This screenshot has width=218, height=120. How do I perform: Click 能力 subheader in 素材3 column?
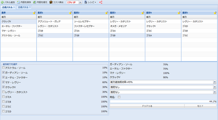click(127, 17)
